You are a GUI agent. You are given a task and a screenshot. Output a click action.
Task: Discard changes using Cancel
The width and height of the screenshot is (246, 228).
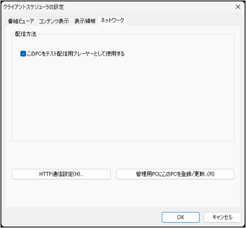tap(223, 217)
